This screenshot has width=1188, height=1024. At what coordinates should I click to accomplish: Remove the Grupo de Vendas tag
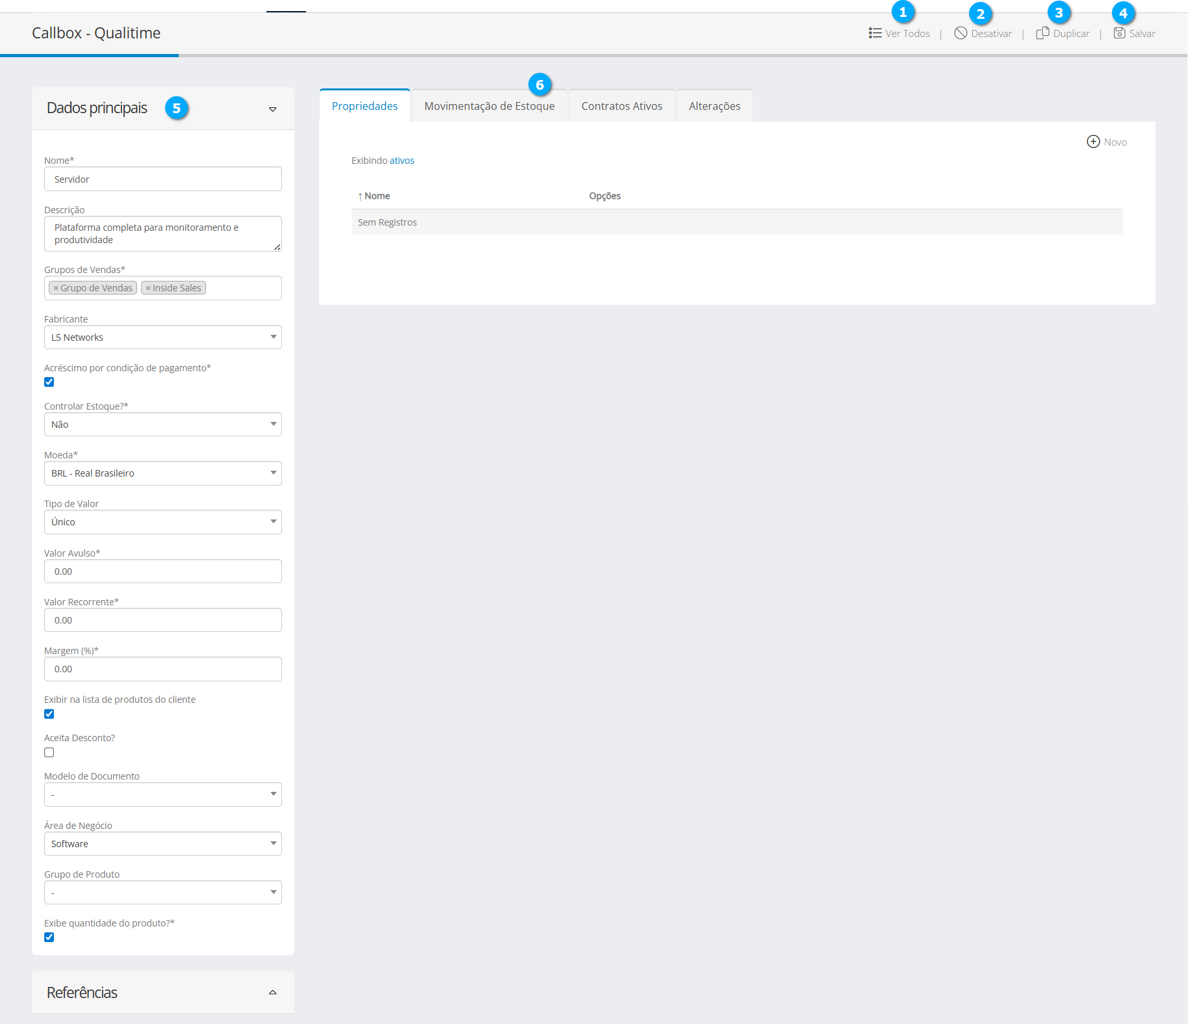56,288
